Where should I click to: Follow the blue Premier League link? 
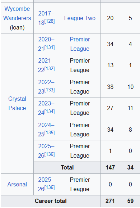pos(80,44)
